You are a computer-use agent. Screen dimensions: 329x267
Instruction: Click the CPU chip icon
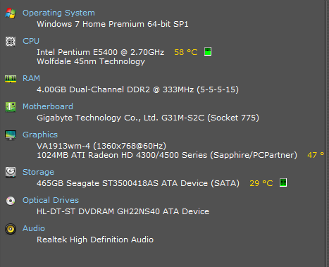point(11,42)
